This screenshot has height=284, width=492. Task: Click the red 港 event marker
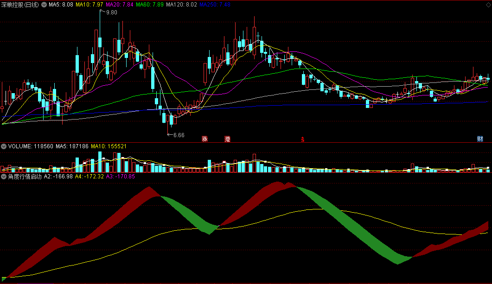pyautogui.click(x=227, y=139)
